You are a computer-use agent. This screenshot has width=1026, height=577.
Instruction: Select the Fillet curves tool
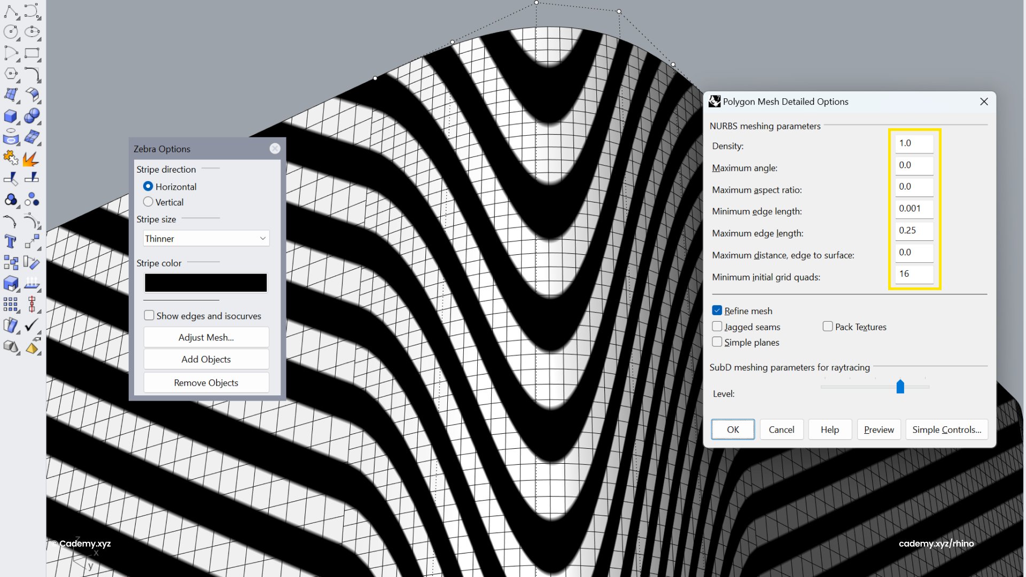point(32,74)
